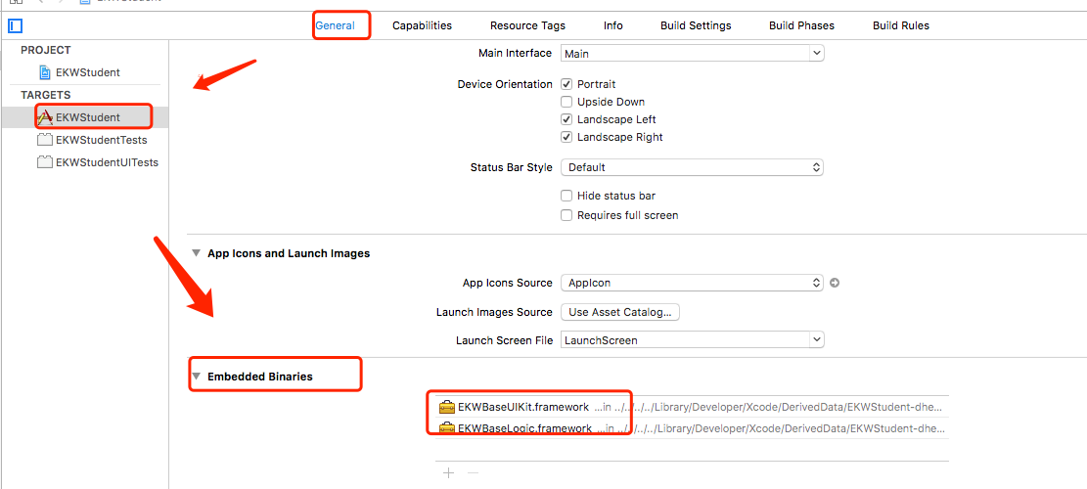Click the DerivedData path of EKWBaseLogic.framework
The image size is (1087, 489).
coord(771,428)
